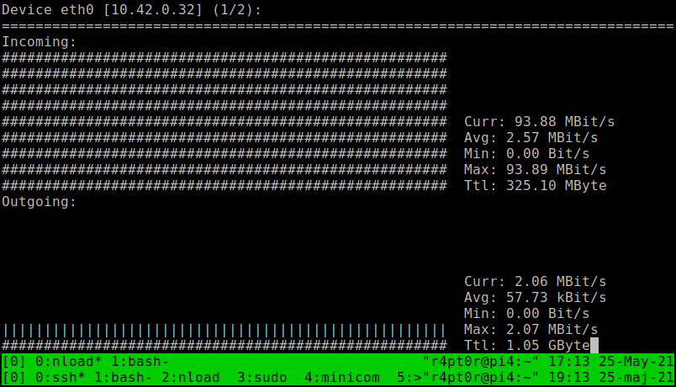Click the "r4pt0r@pi4:~" title in inner status bar
The image size is (676, 387).
tap(481, 362)
